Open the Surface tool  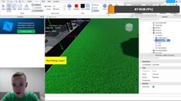point(88,7)
